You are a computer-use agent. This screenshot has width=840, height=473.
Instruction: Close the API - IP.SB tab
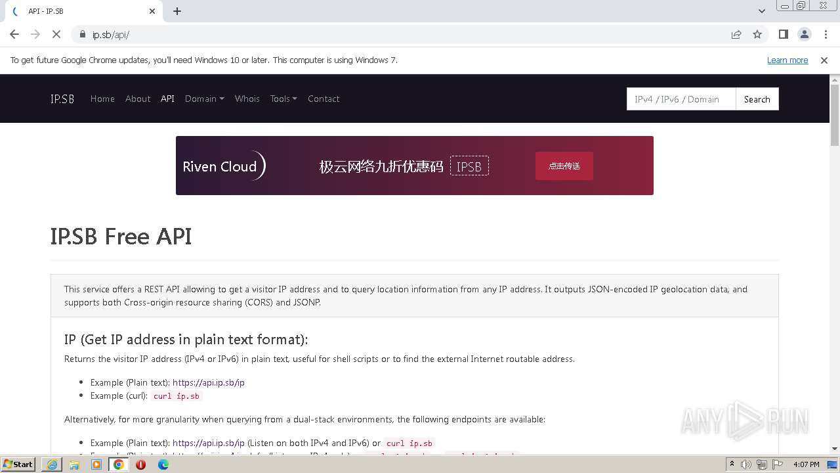[152, 11]
